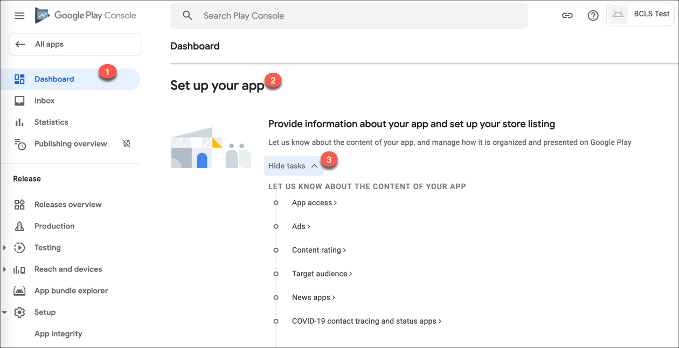Image resolution: width=679 pixels, height=348 pixels.
Task: Open Publishing overview
Action: (x=70, y=144)
